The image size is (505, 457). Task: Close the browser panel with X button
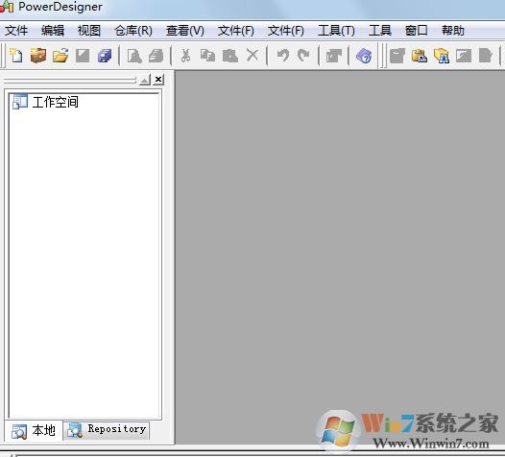[158, 80]
